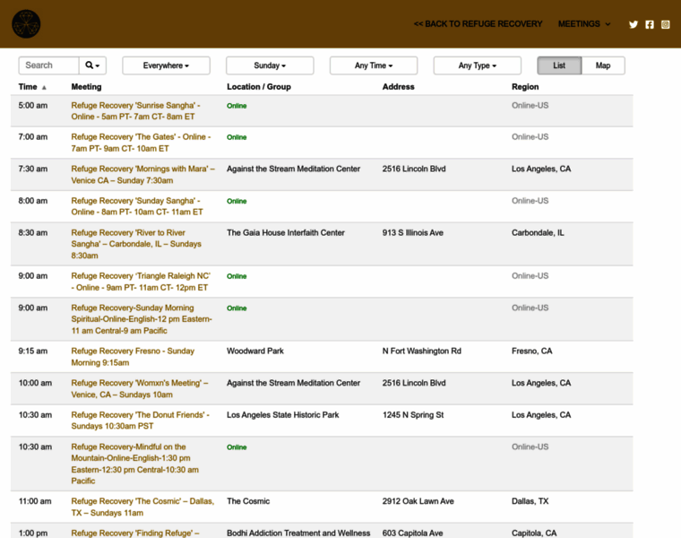Viewport: 681px width, 538px height.
Task: Click into the Search text field
Action: 49,65
